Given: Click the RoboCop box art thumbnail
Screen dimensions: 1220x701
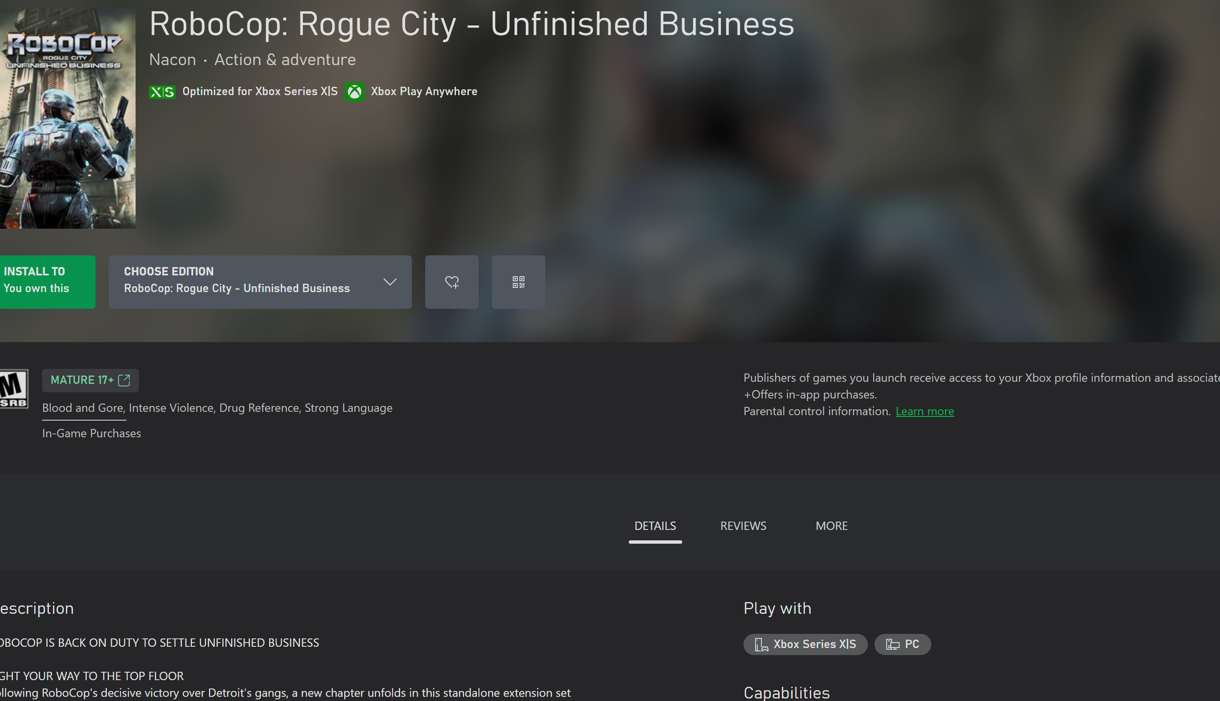Looking at the screenshot, I should [x=67, y=118].
